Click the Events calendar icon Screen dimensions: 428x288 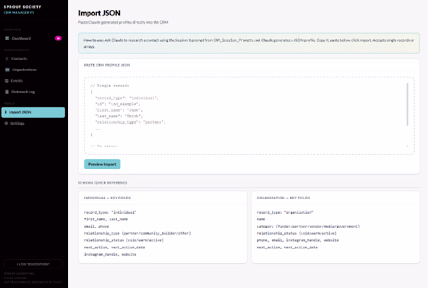(7, 81)
